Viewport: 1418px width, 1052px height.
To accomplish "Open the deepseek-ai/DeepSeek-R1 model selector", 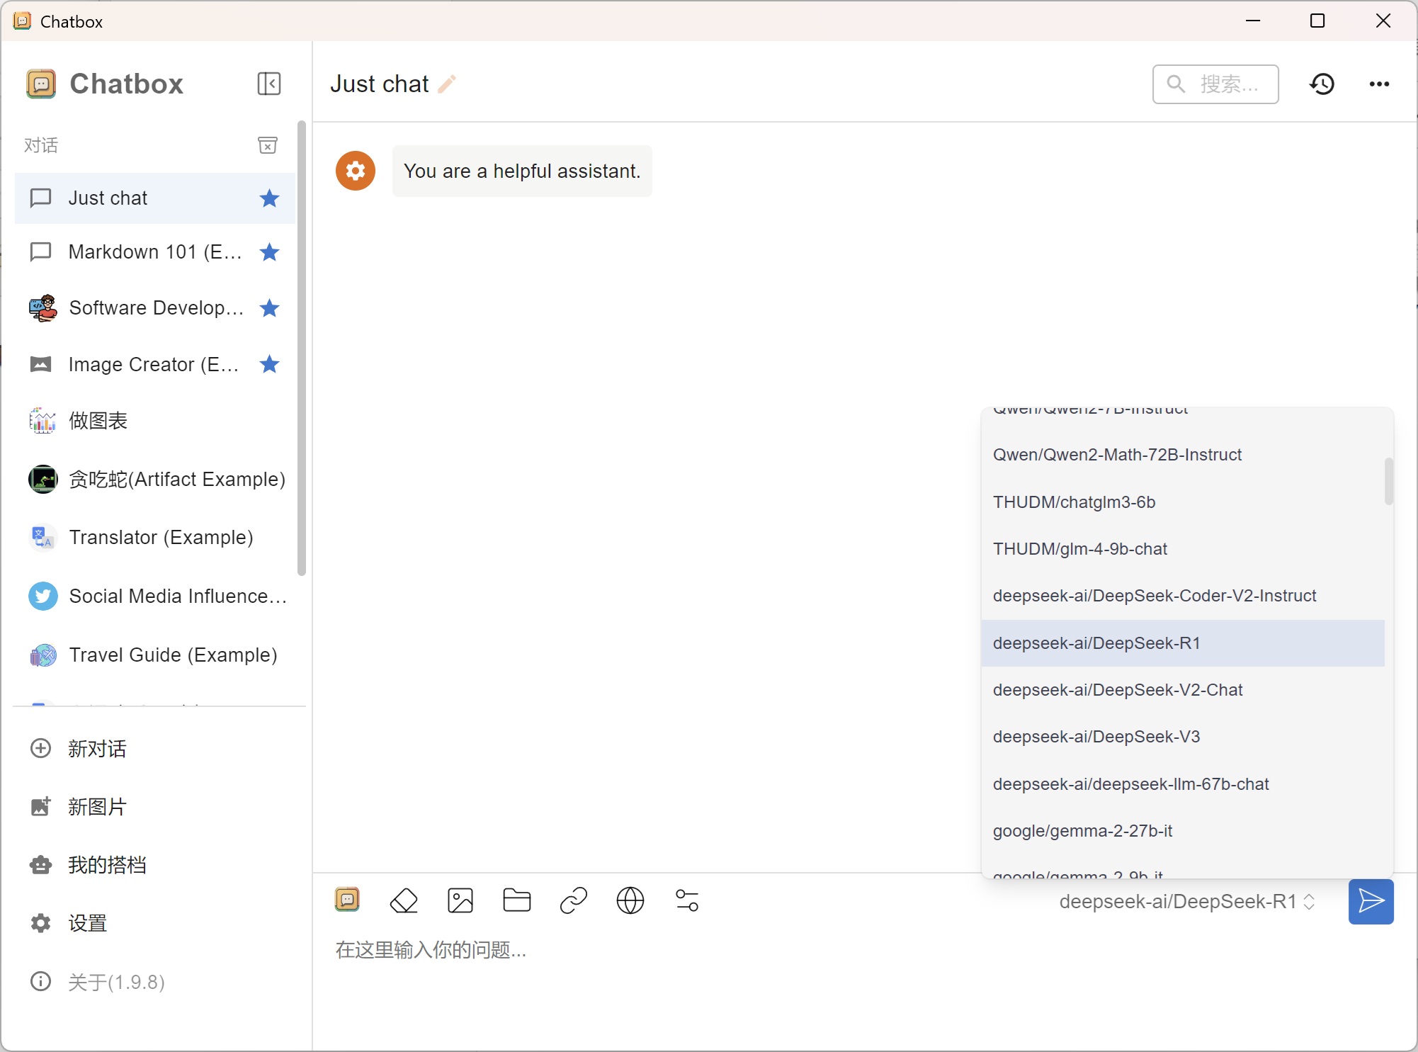I will click(x=1187, y=902).
